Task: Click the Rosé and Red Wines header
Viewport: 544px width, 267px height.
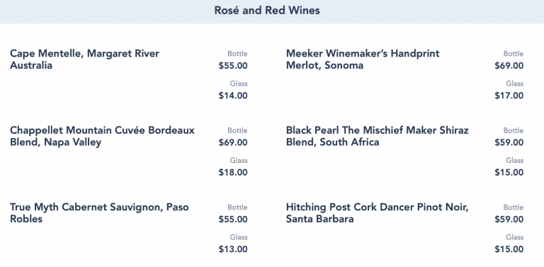Action: [x=267, y=11]
